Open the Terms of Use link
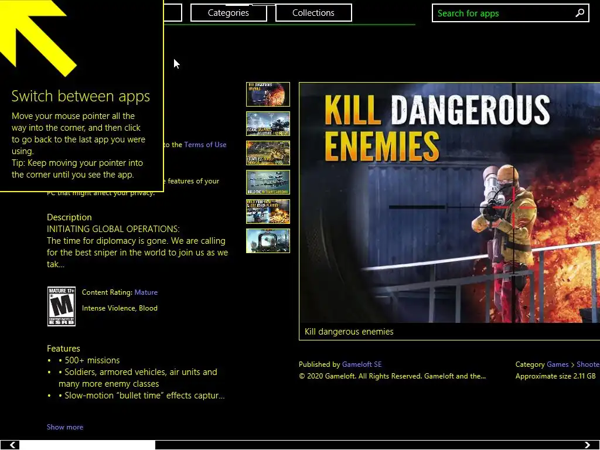The height and width of the screenshot is (450, 600). [205, 145]
